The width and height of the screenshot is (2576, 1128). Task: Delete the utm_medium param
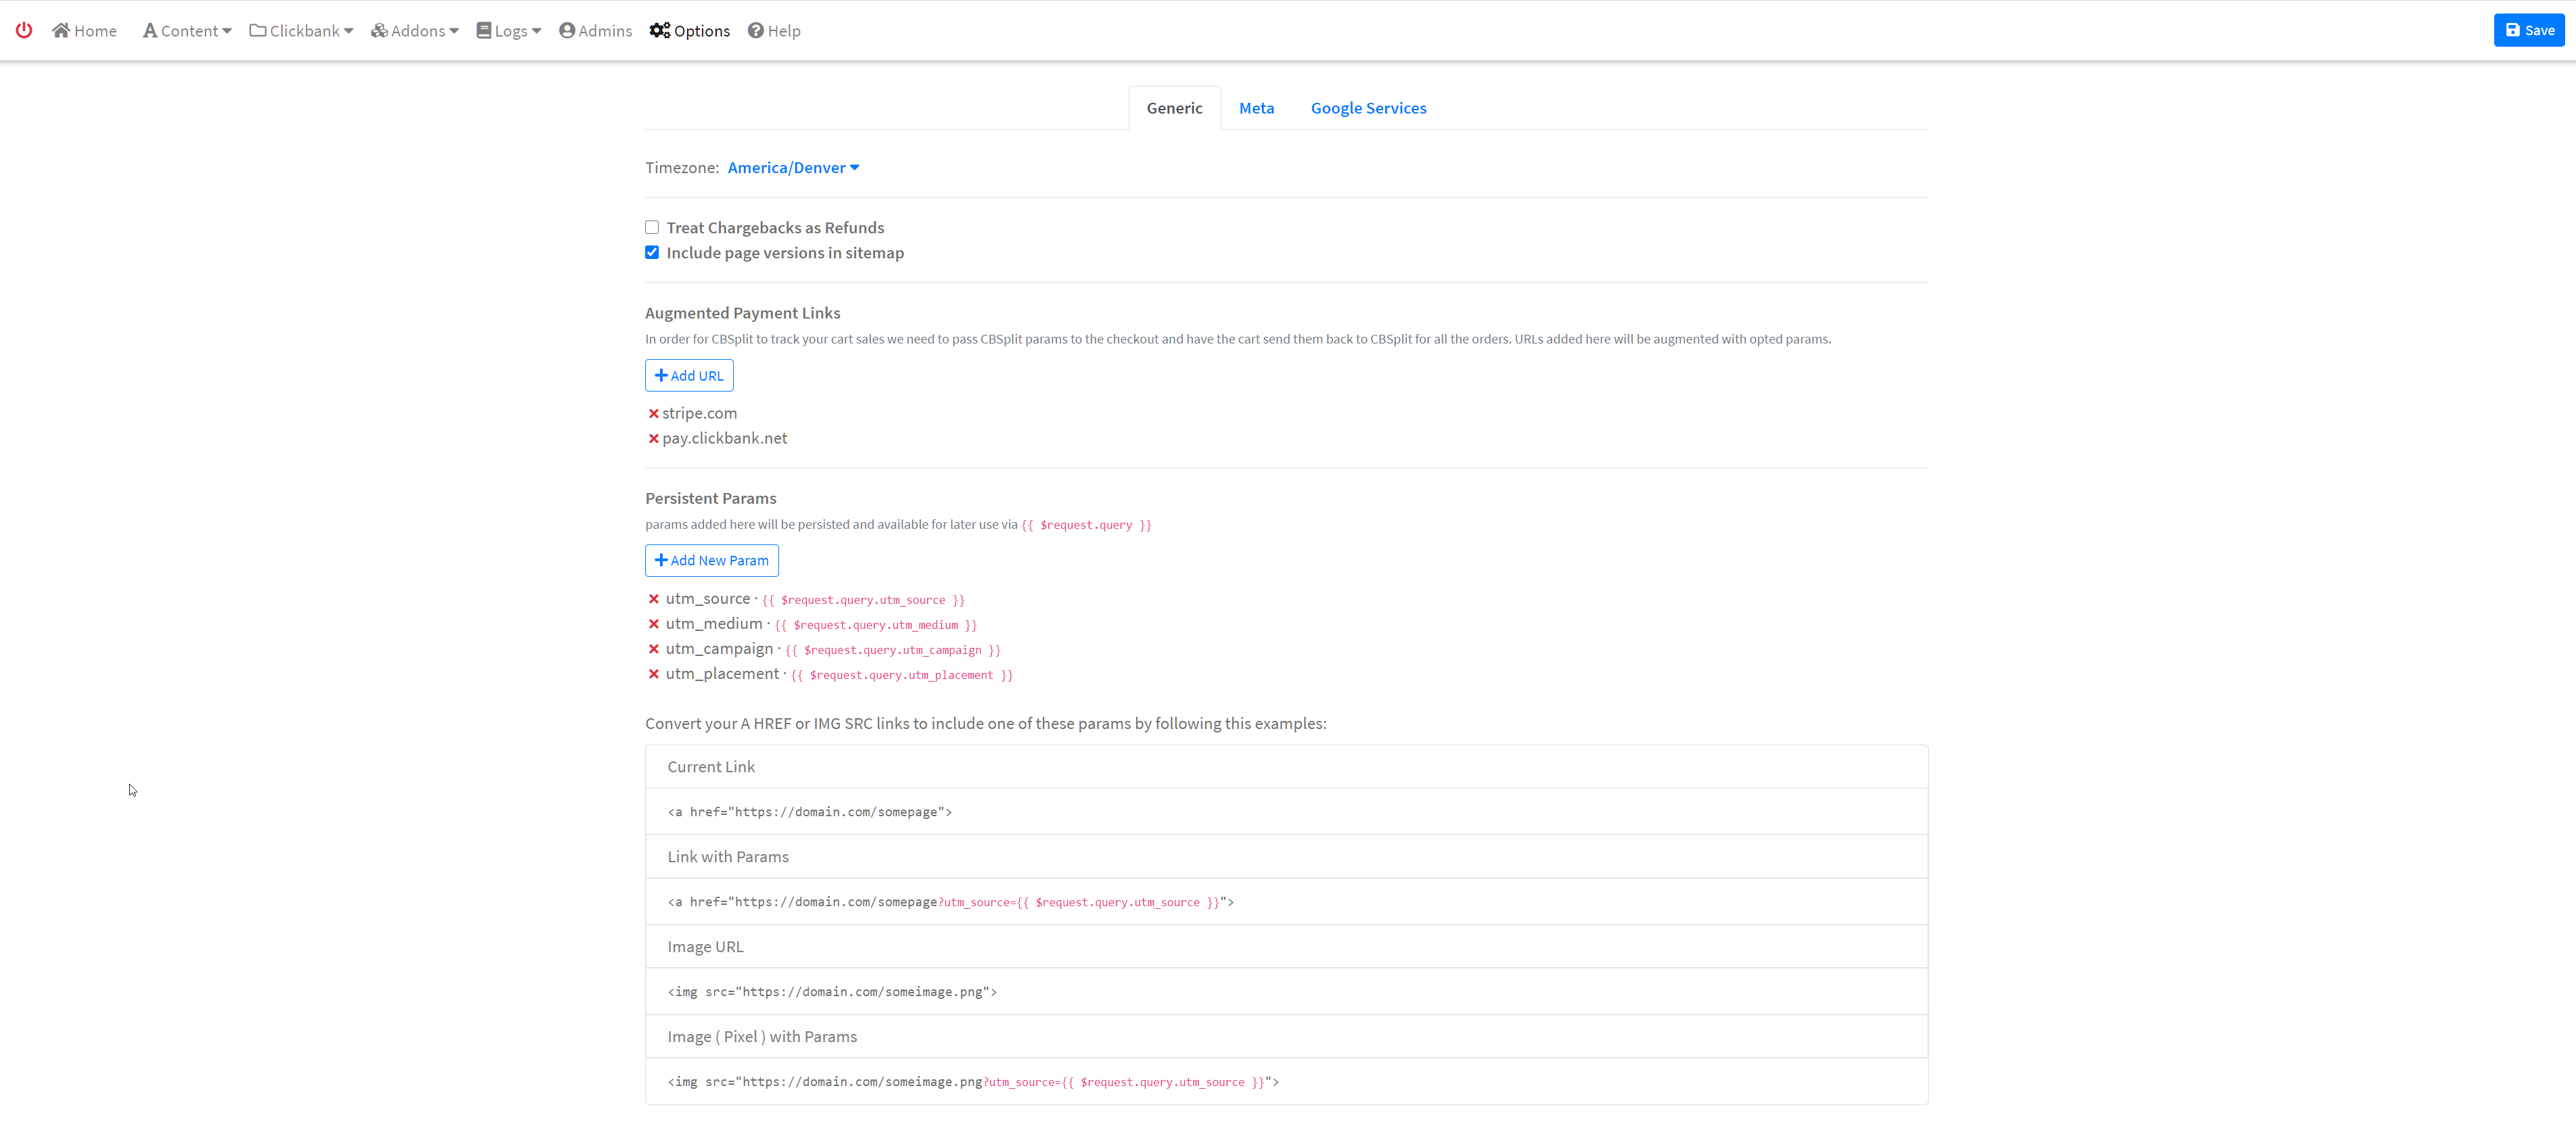[x=653, y=624]
